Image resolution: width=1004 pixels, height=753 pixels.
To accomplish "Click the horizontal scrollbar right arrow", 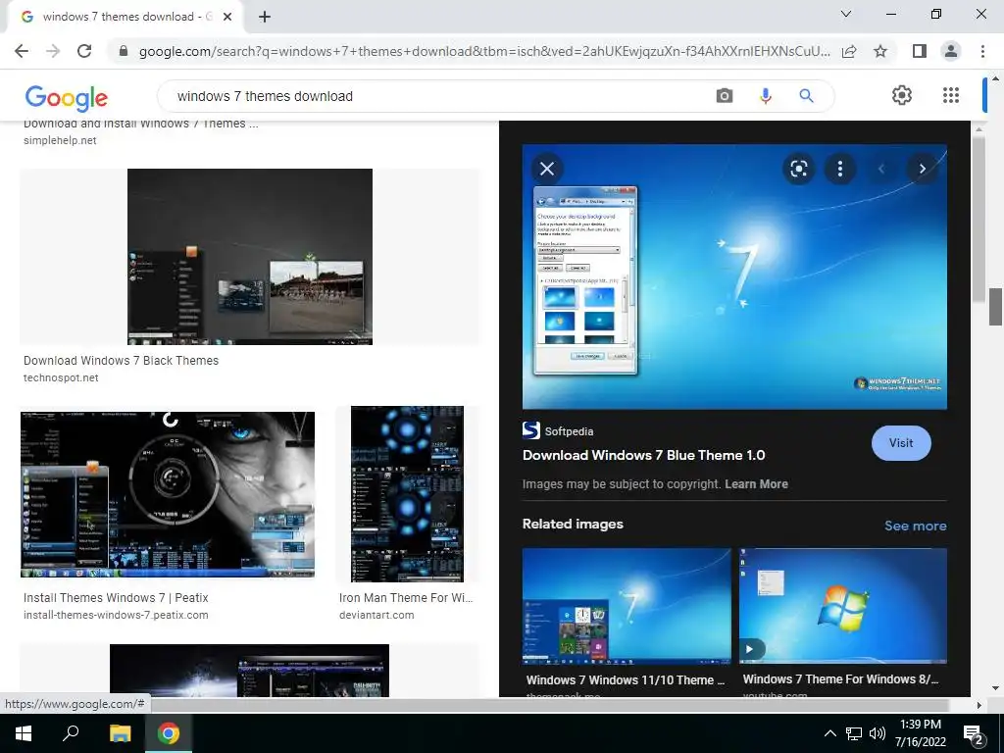I will click(x=979, y=705).
